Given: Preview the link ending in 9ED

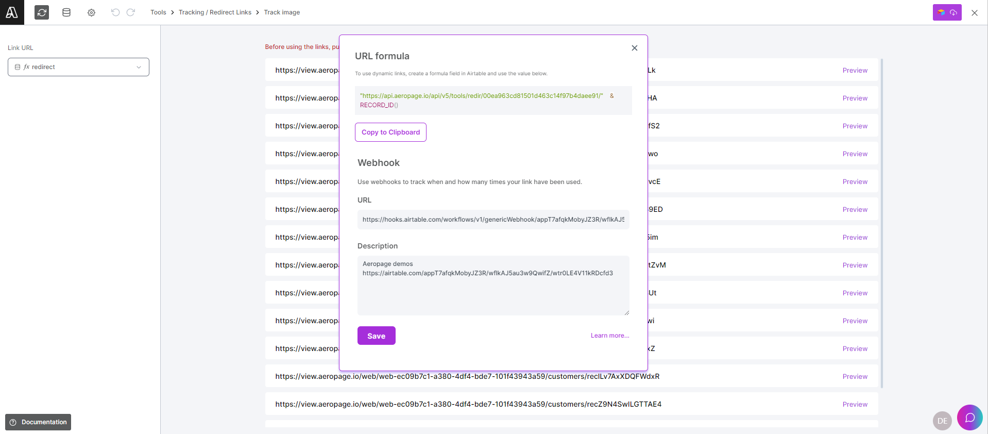Looking at the screenshot, I should 855,210.
